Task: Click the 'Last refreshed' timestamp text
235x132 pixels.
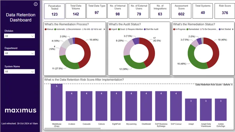Action: point(19,124)
